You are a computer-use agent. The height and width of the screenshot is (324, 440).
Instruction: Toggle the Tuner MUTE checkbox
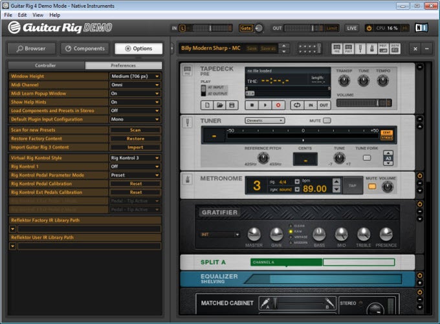click(x=327, y=121)
